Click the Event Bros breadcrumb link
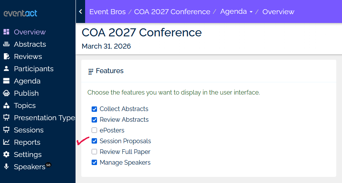 (107, 12)
